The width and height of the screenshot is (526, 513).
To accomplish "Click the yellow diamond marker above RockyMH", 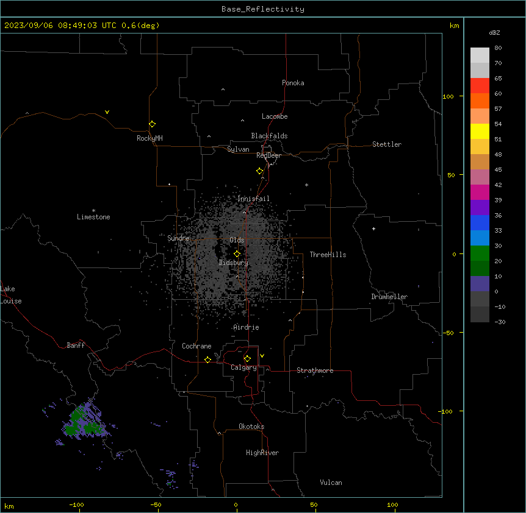I will pyautogui.click(x=153, y=124).
